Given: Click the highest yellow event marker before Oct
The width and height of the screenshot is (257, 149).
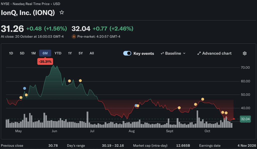Looking at the screenshot, I should coord(203,99).
